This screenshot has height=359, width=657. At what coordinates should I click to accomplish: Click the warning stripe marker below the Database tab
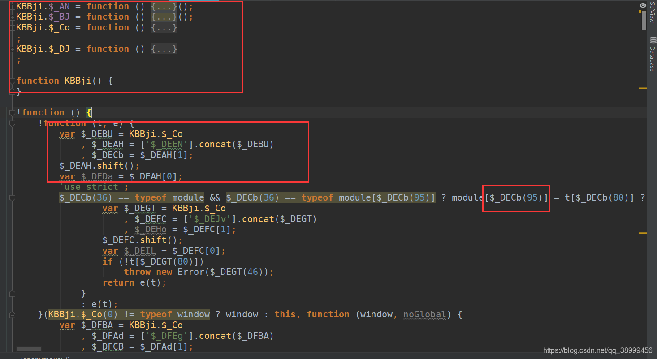pyautogui.click(x=643, y=88)
